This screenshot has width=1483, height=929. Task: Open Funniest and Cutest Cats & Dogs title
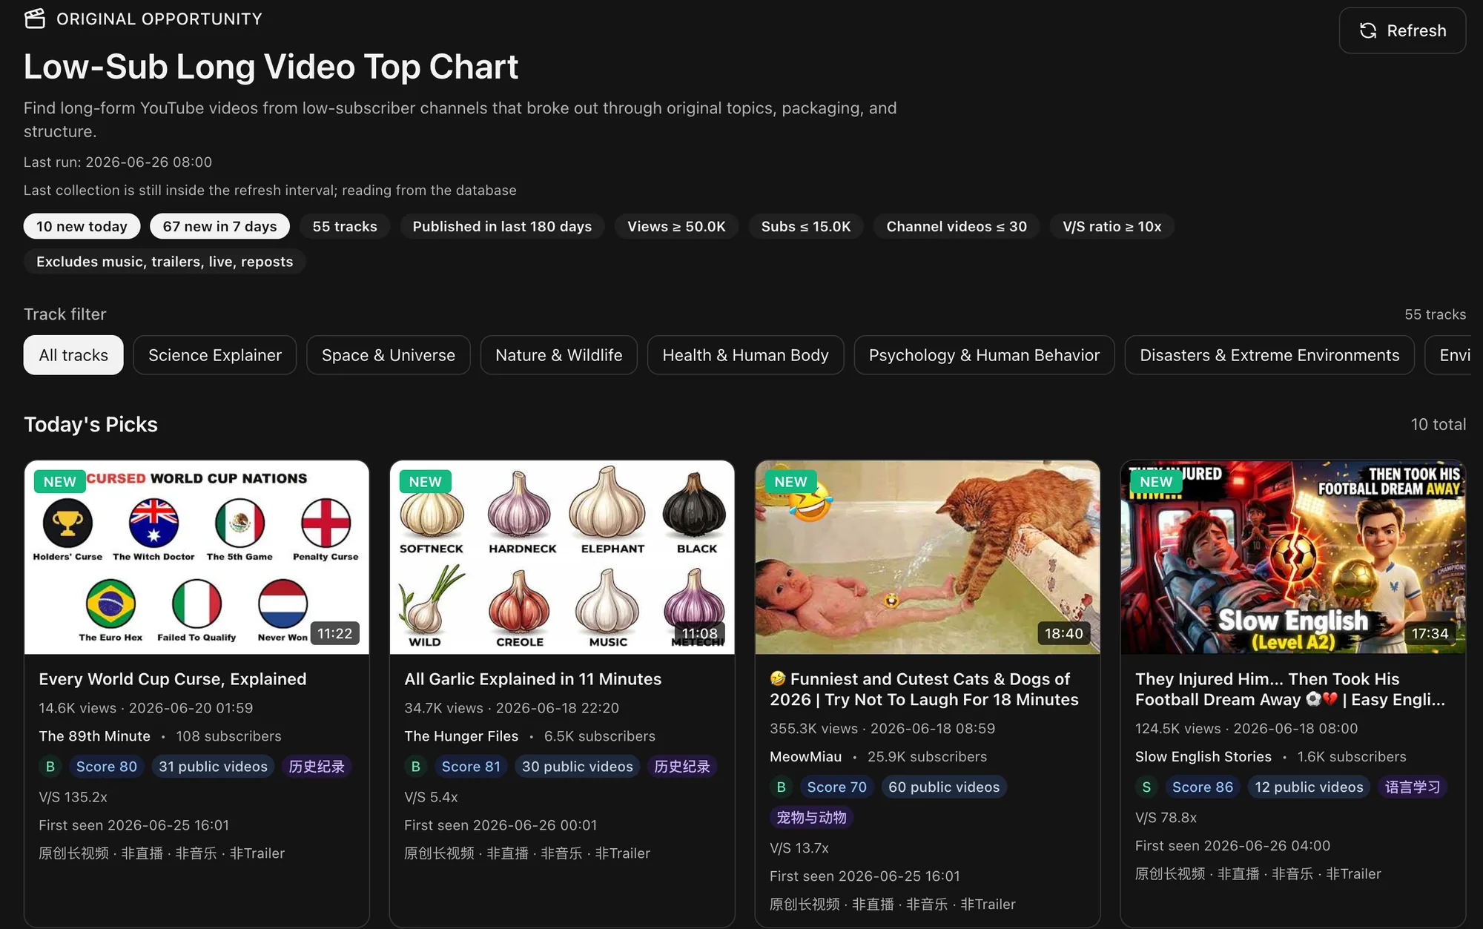pos(924,689)
